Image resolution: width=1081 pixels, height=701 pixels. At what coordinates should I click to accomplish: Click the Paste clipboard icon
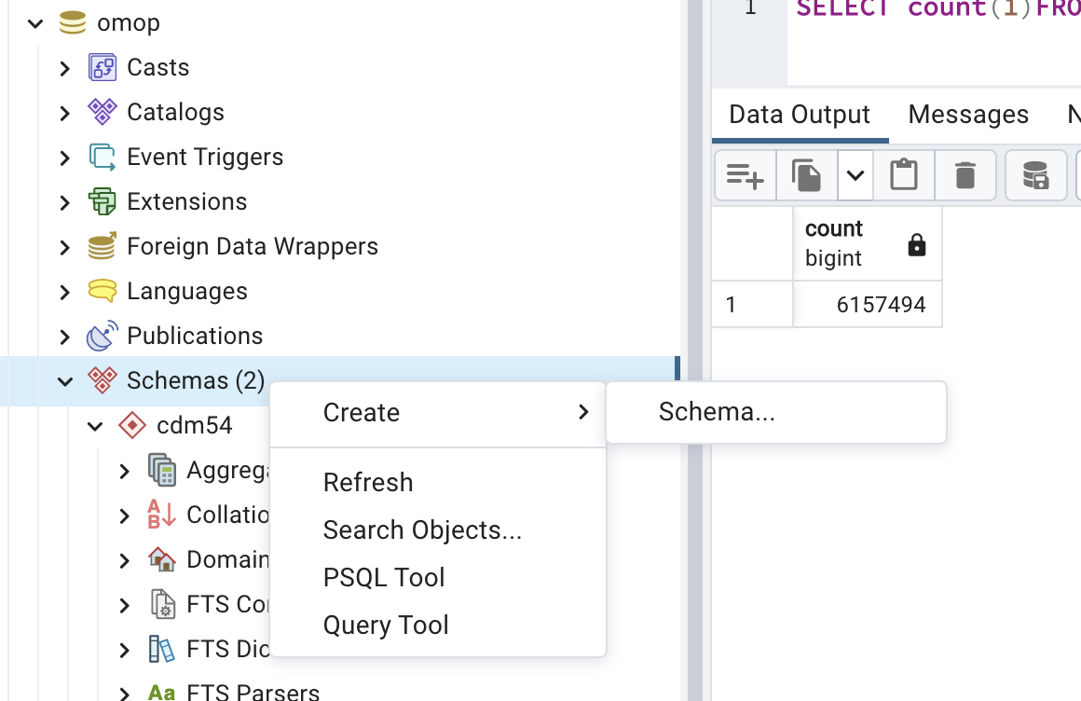coord(903,175)
